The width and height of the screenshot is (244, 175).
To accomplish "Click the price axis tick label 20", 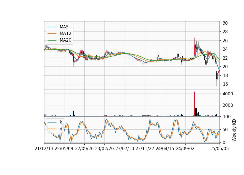I will [x=225, y=67].
